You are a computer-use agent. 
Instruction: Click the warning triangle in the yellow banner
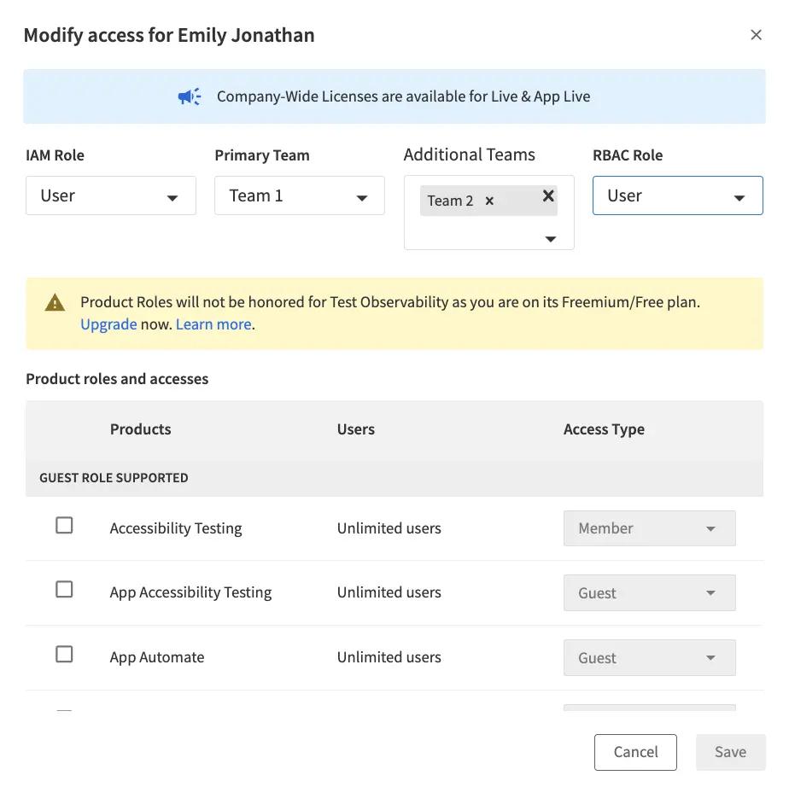pos(55,302)
